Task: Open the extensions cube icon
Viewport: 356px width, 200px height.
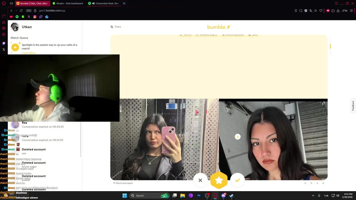Action: coord(333,11)
